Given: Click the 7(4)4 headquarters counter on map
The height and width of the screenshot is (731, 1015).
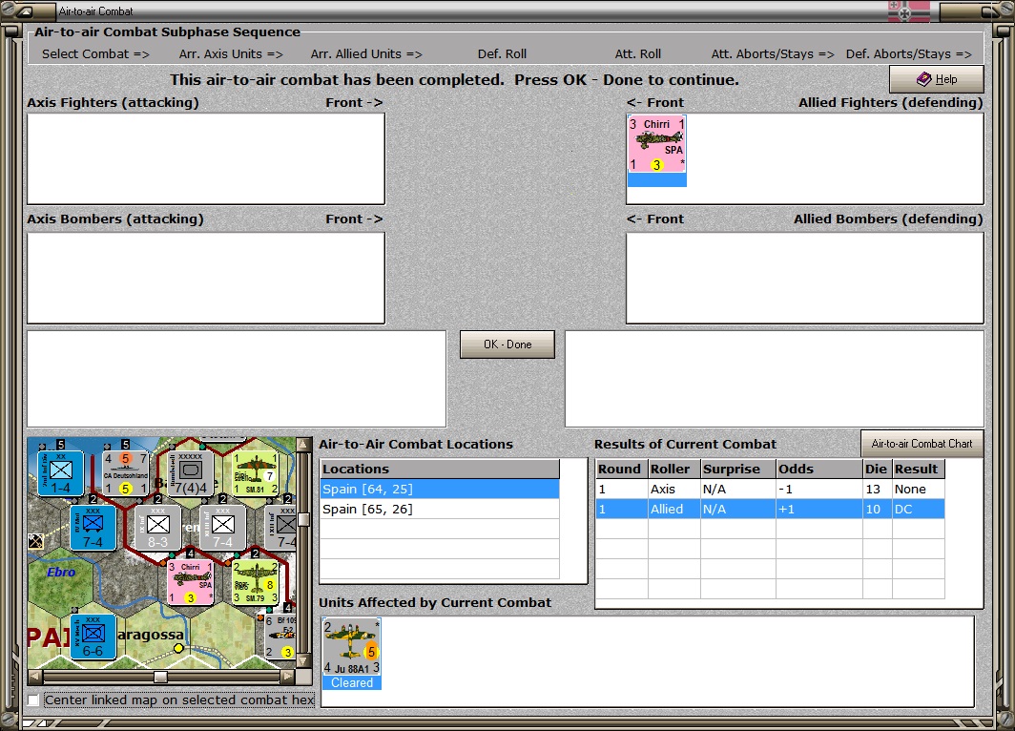Looking at the screenshot, I should [191, 473].
